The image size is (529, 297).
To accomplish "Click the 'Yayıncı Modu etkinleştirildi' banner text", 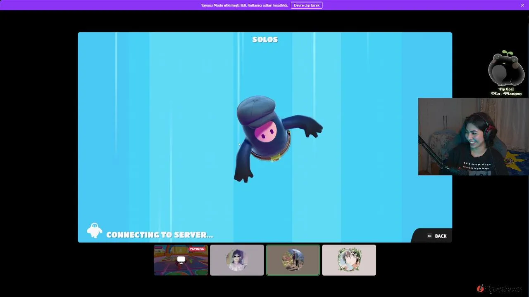I will (x=244, y=5).
